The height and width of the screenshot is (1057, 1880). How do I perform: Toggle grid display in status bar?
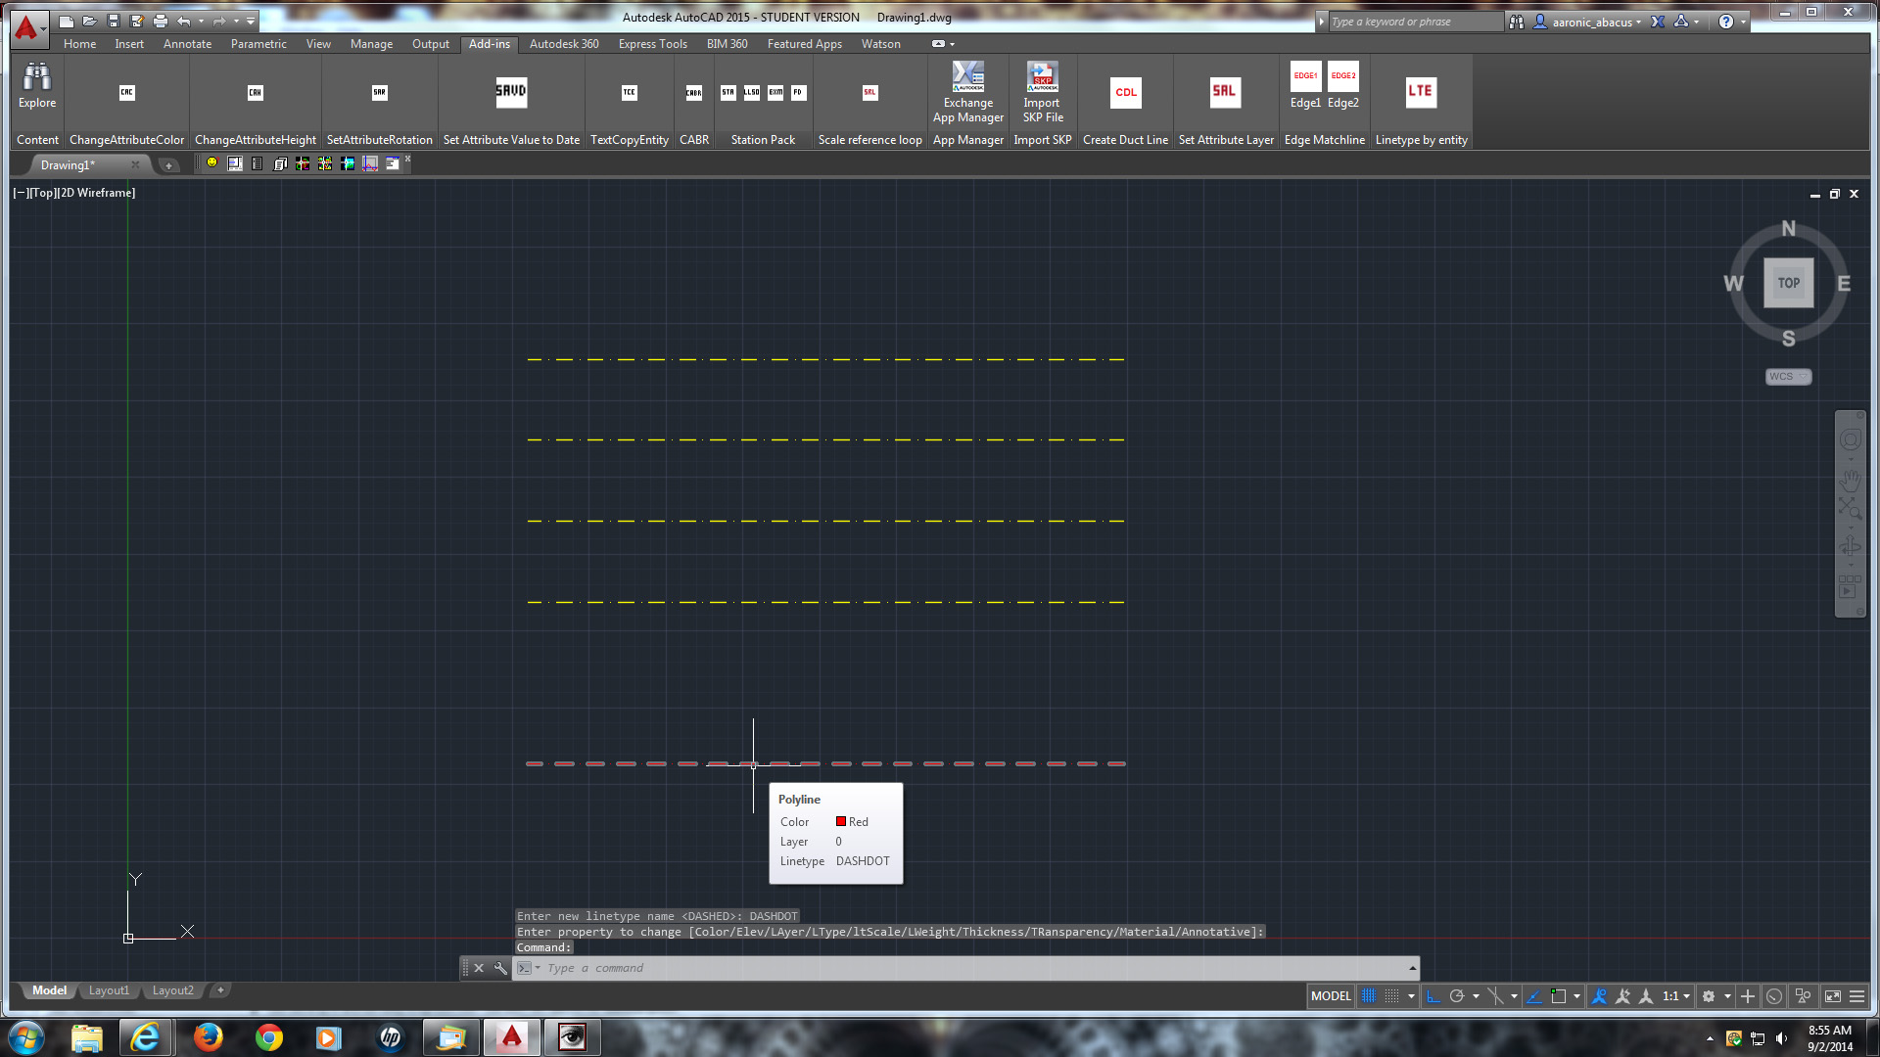pos(1369,996)
